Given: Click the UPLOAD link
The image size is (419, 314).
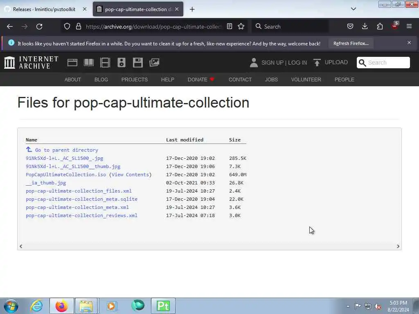Looking at the screenshot, I should [336, 62].
